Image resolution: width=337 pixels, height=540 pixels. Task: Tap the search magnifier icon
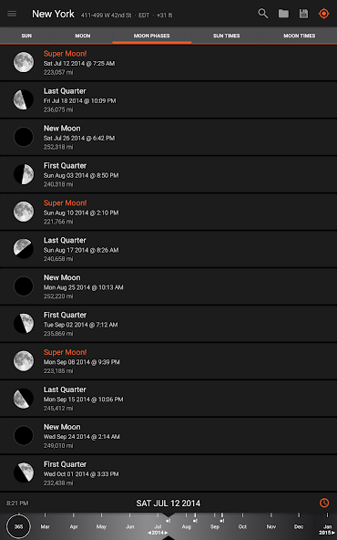[263, 14]
